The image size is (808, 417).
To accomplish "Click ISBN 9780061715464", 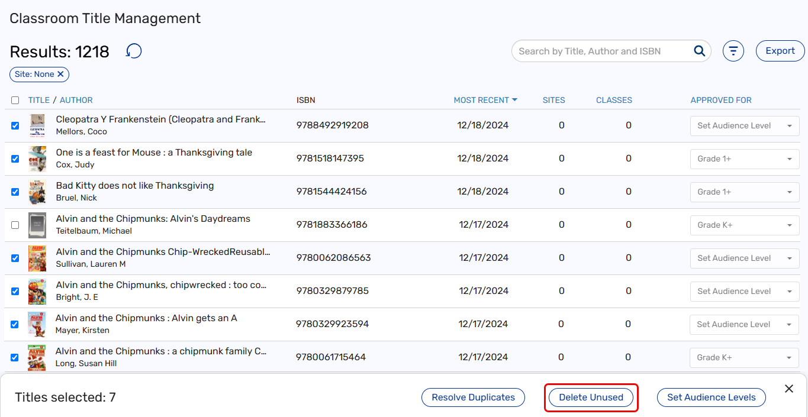I will [331, 357].
